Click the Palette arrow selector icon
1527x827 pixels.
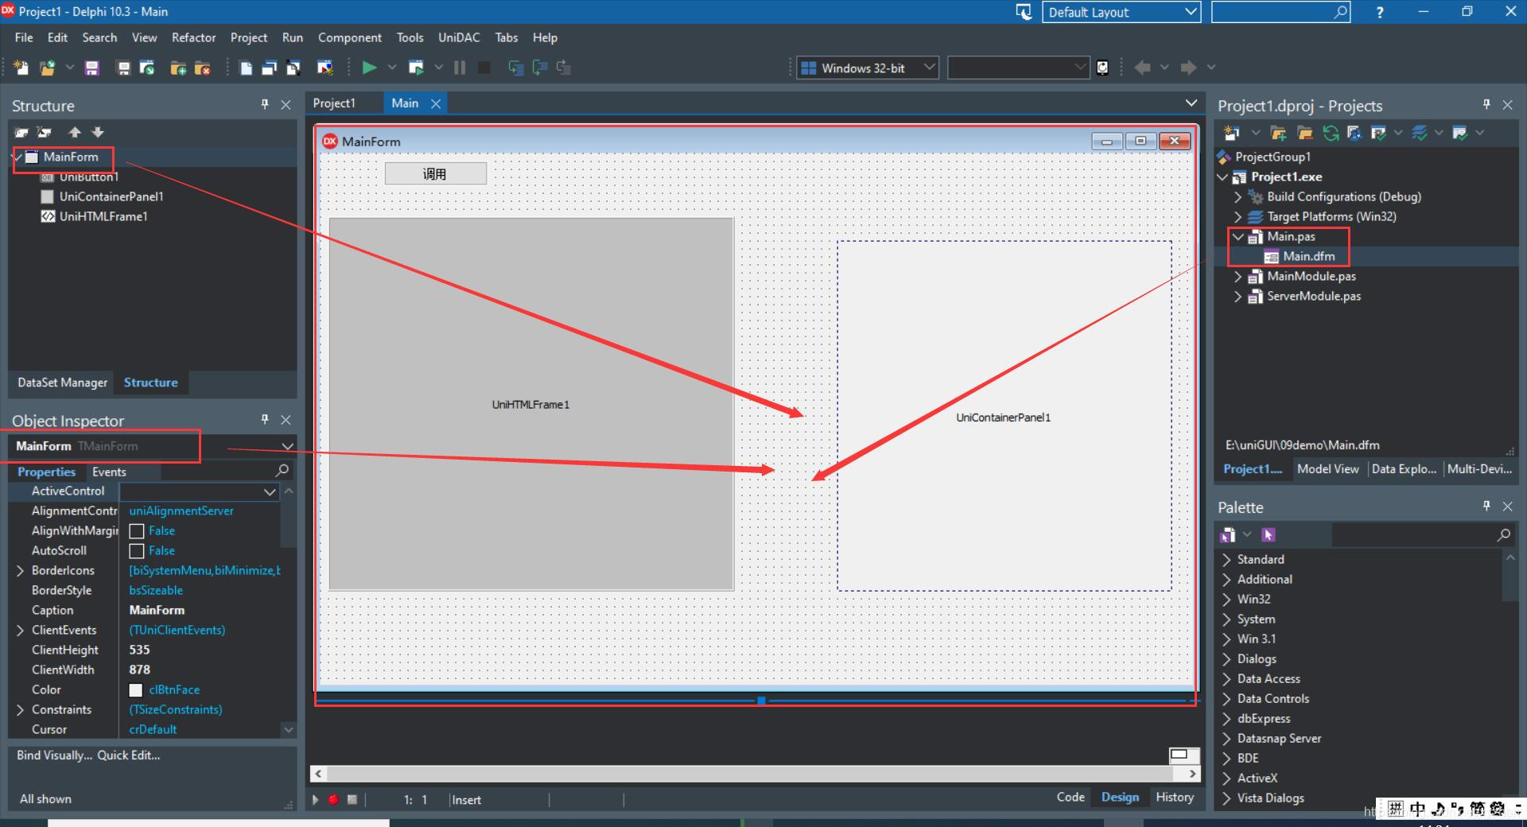click(1269, 535)
